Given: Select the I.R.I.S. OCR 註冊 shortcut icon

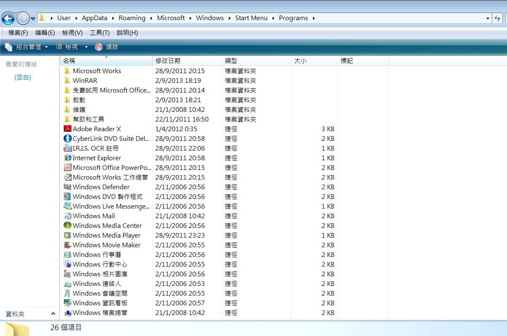Looking at the screenshot, I should [67, 148].
